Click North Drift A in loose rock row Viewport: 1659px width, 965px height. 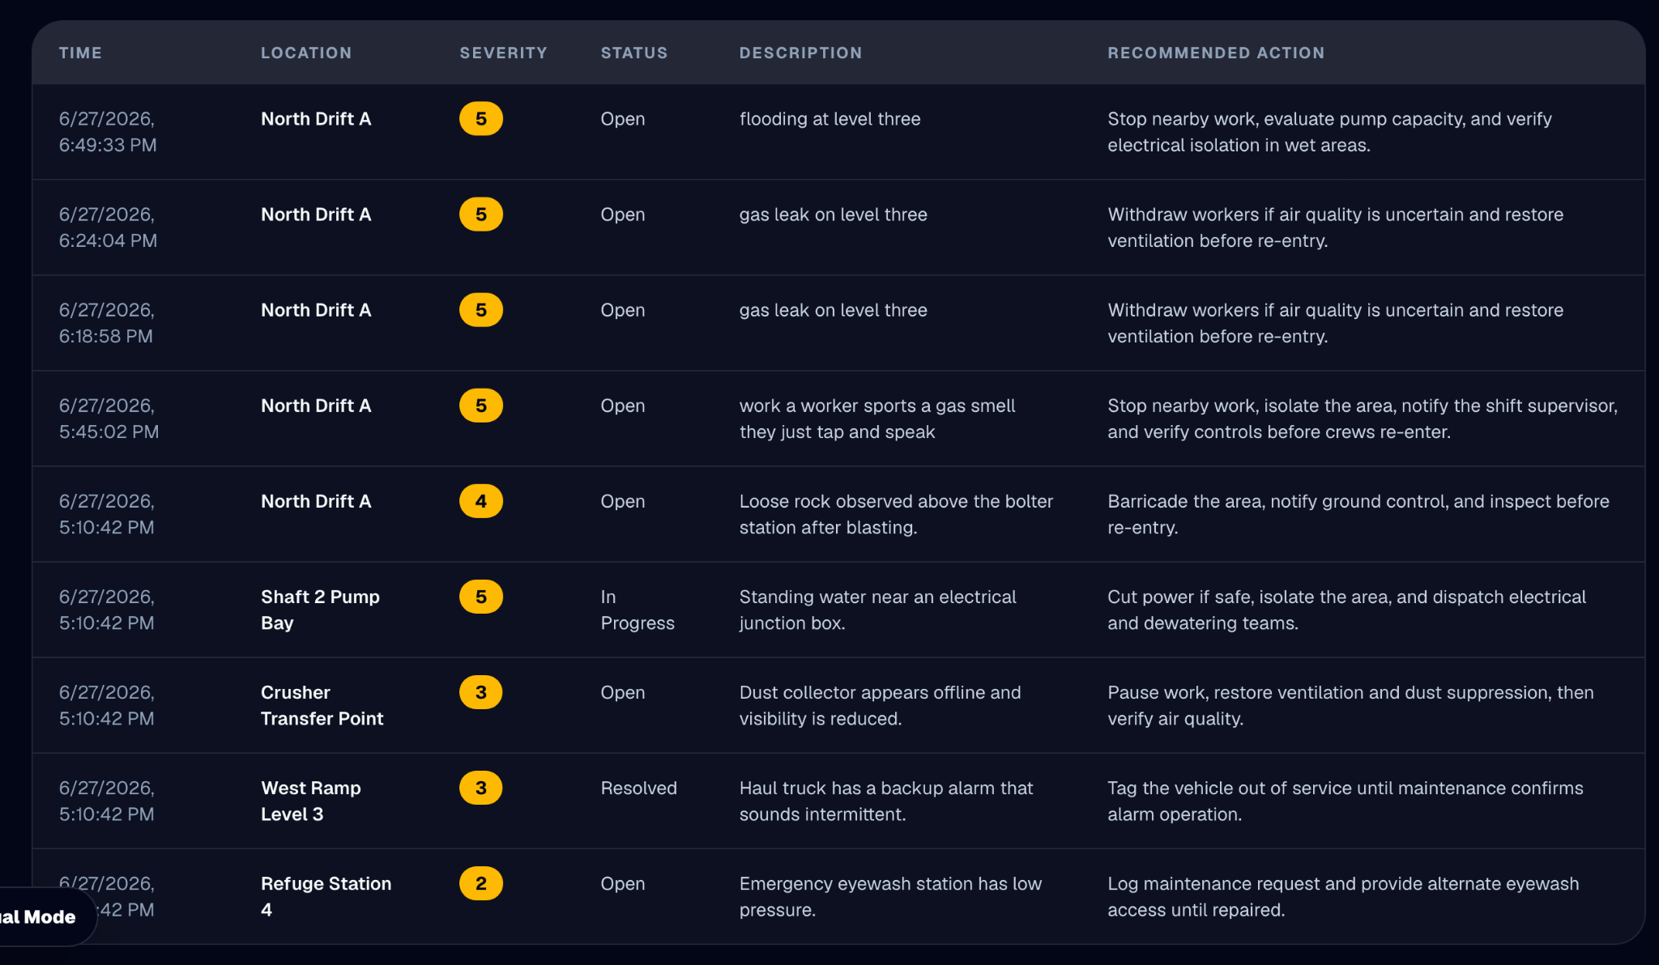[x=316, y=501]
